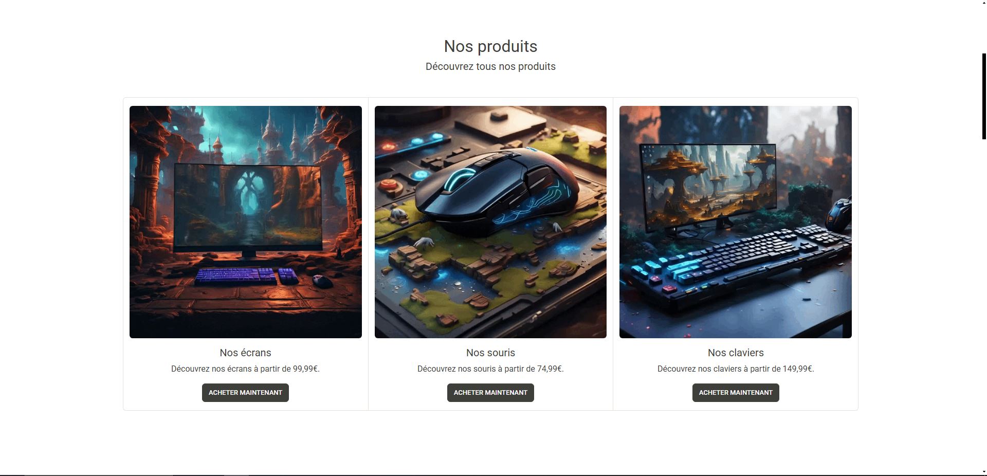Click the scrollbar down arrow

click(984, 472)
